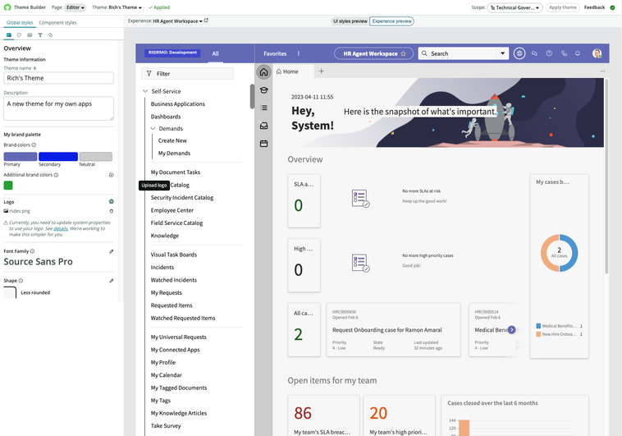Delete the rsdev.png logo with trash icon
Screen dimensions: 622x436
111,211
